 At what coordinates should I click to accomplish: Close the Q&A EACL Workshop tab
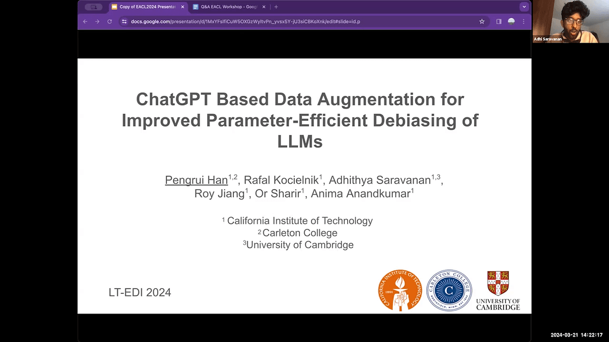(264, 7)
